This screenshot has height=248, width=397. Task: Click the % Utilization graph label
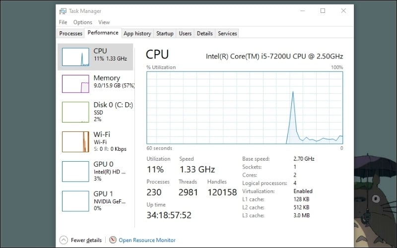(161, 67)
